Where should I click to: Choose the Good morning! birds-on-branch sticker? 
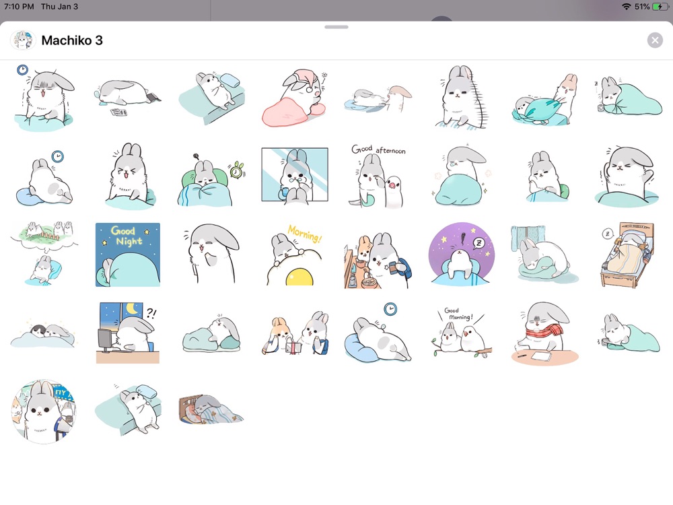(x=462, y=333)
